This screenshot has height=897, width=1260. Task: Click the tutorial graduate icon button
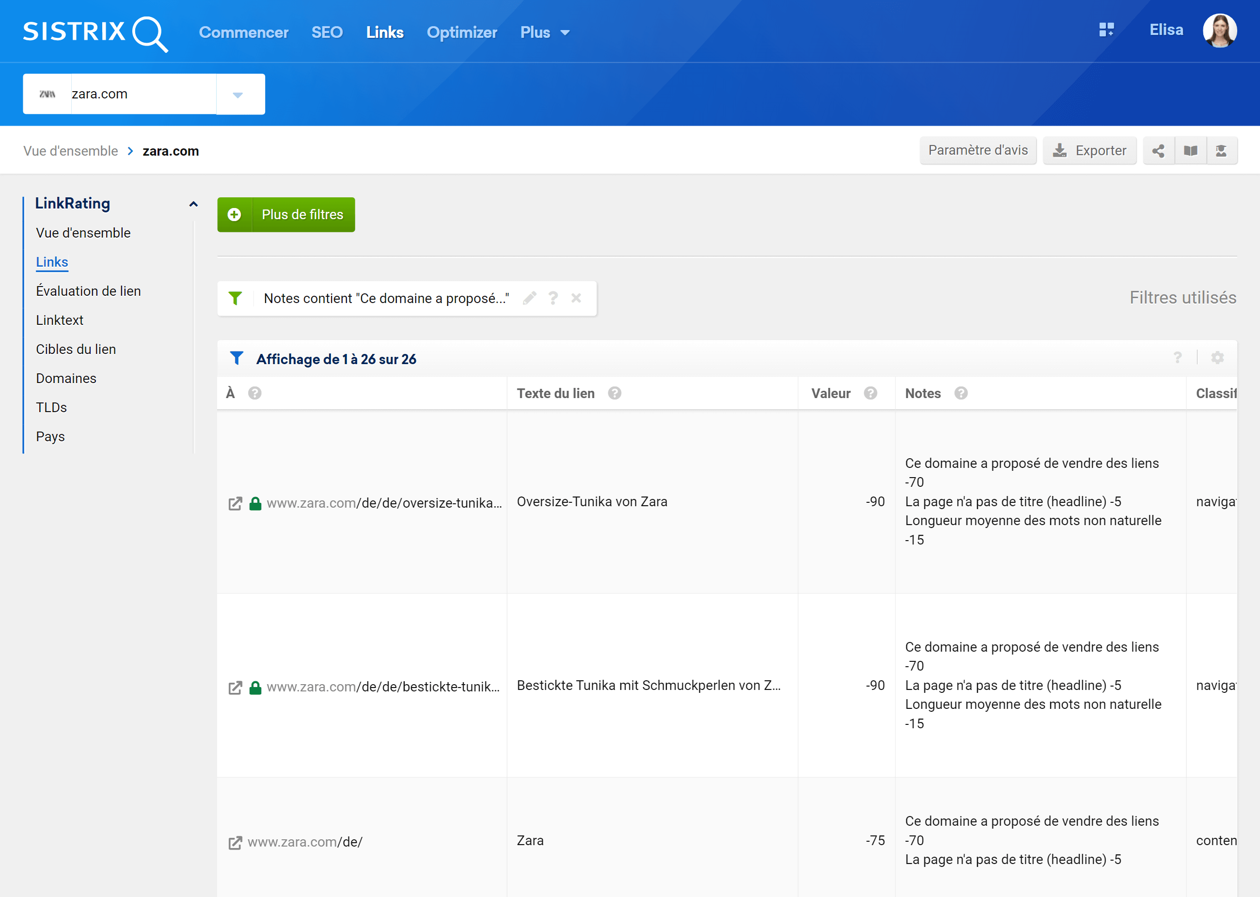click(1221, 151)
